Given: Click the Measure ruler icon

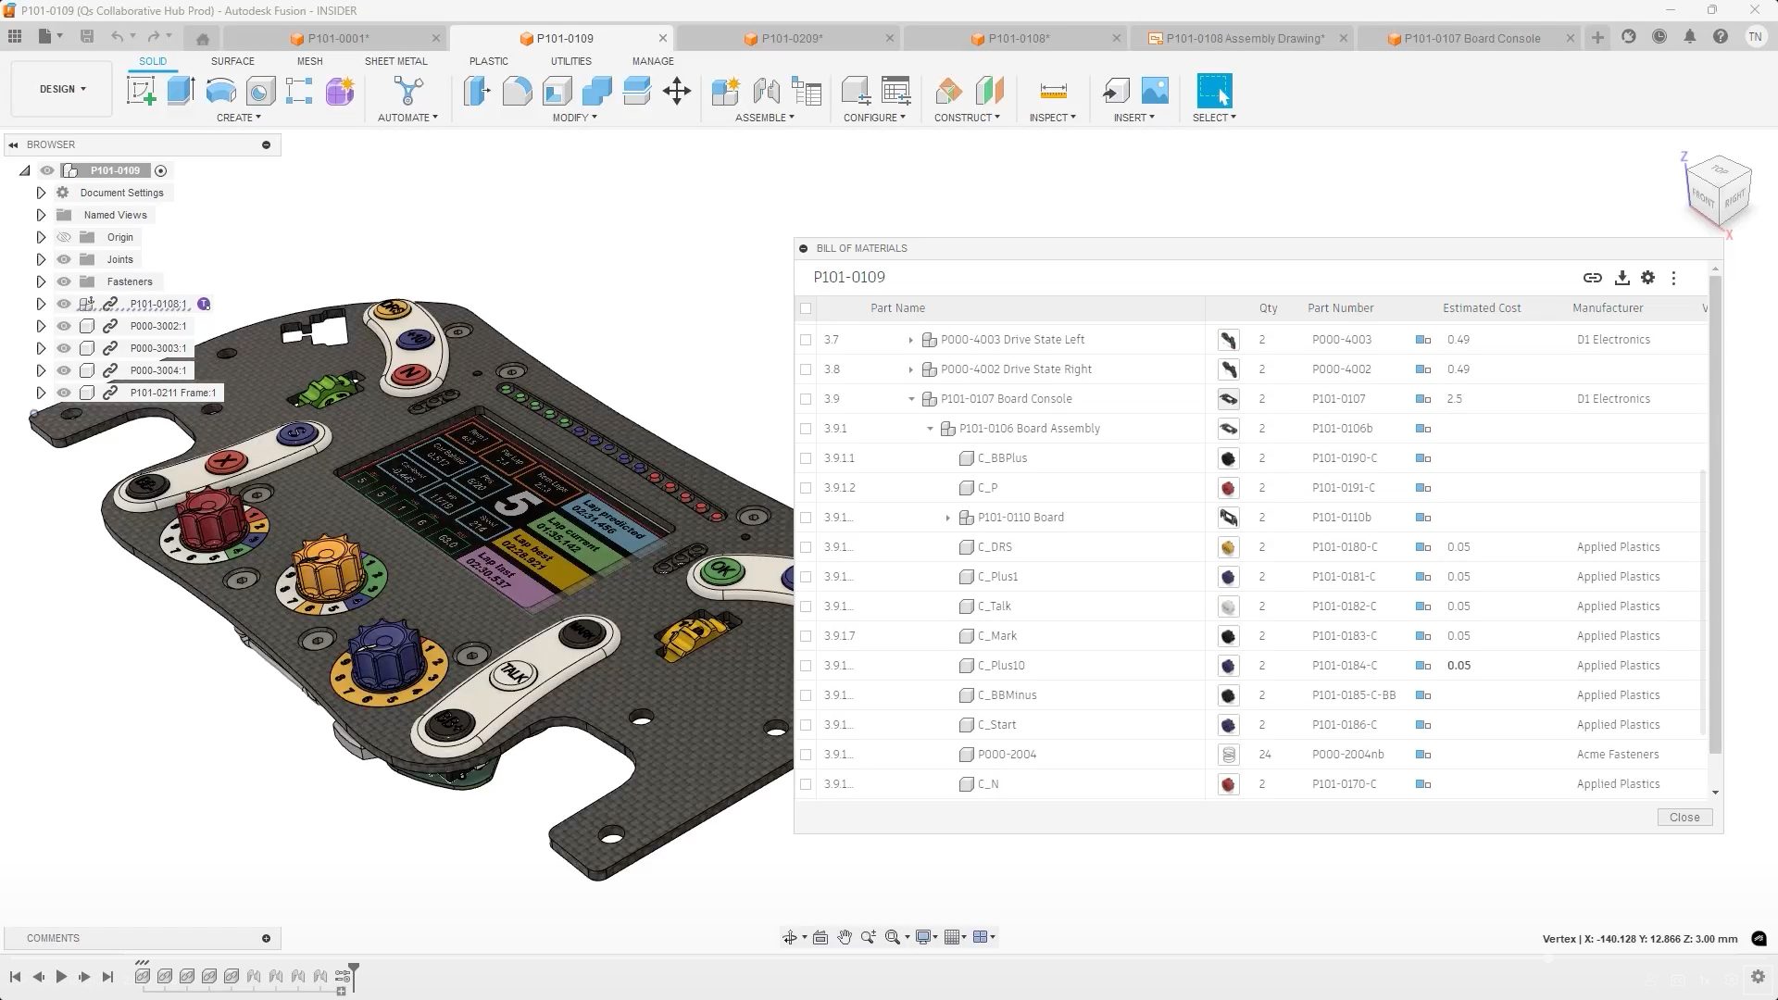Looking at the screenshot, I should tap(1053, 91).
